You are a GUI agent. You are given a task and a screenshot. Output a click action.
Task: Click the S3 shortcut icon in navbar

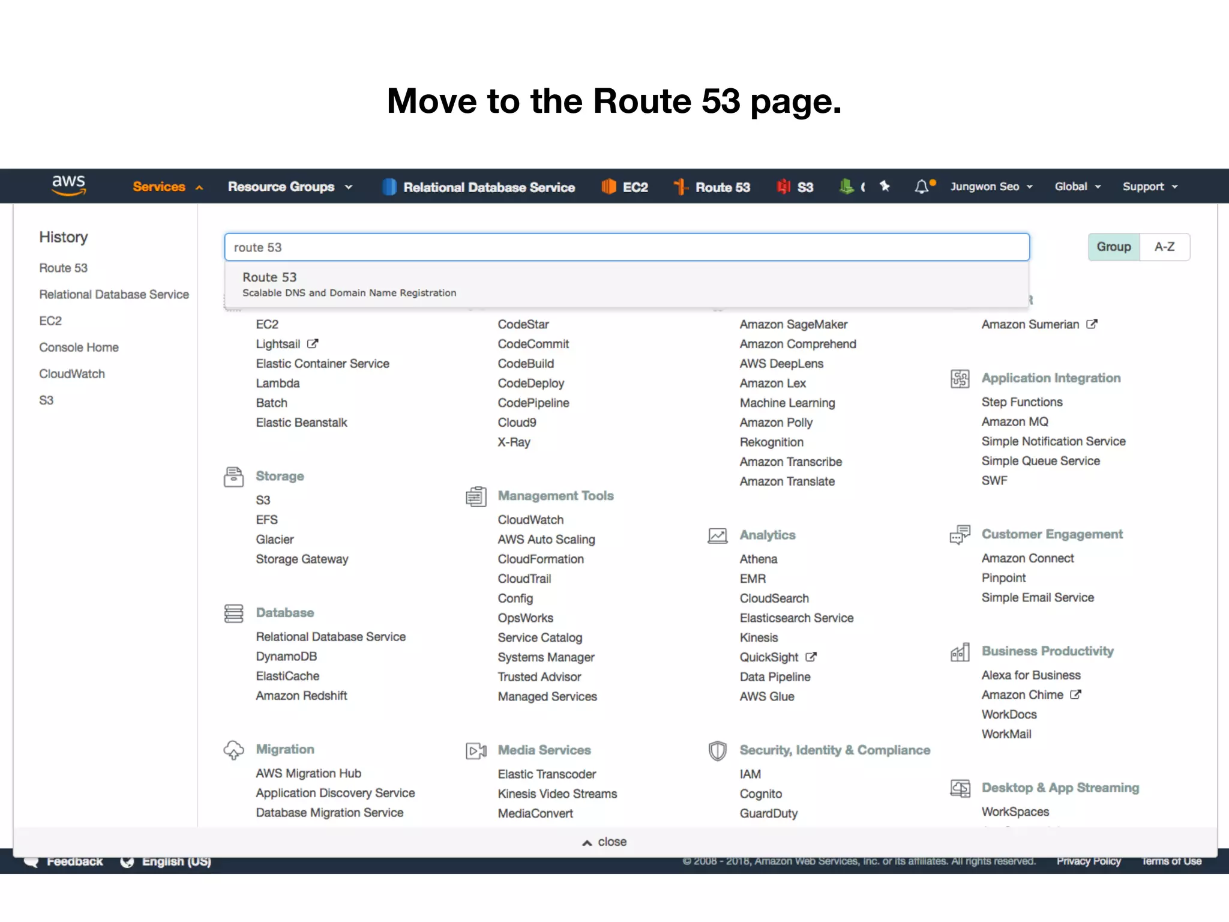pyautogui.click(x=783, y=187)
